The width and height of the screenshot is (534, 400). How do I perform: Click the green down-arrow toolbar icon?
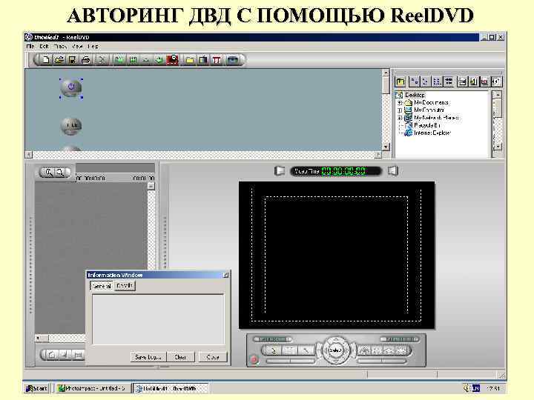click(159, 60)
